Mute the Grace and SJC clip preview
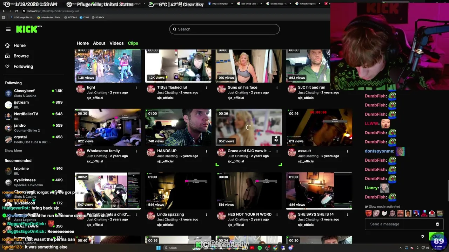Image resolution: width=449 pixels, height=252 pixels. pos(276,140)
